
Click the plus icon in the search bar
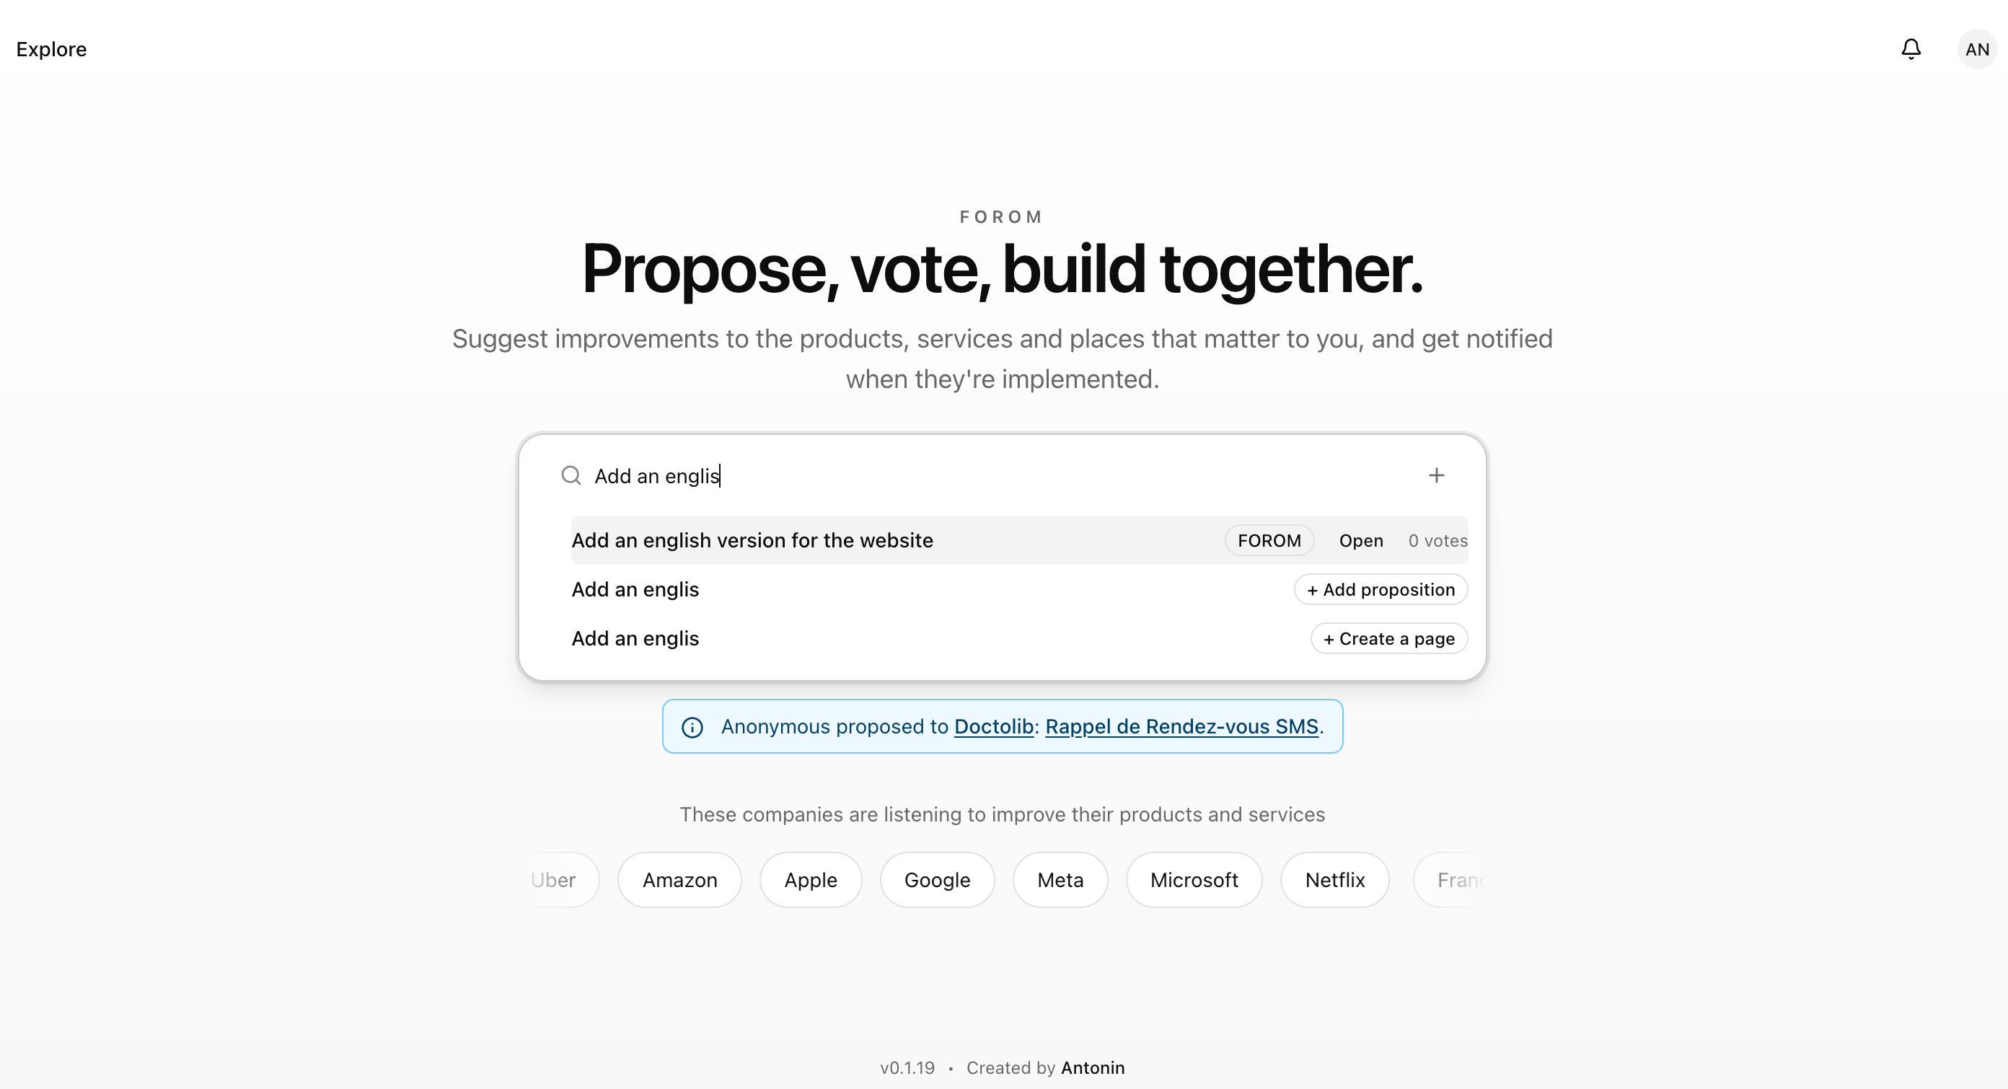1437,475
